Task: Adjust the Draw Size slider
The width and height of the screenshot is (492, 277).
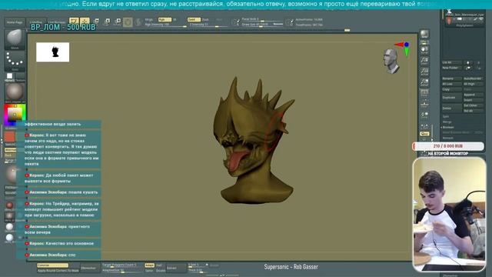Action: pos(262,24)
